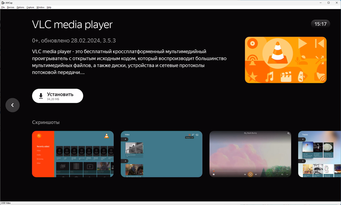Viewport: 341px width, 205px height.
Task: Open the Devices menu
Action: [11, 7]
